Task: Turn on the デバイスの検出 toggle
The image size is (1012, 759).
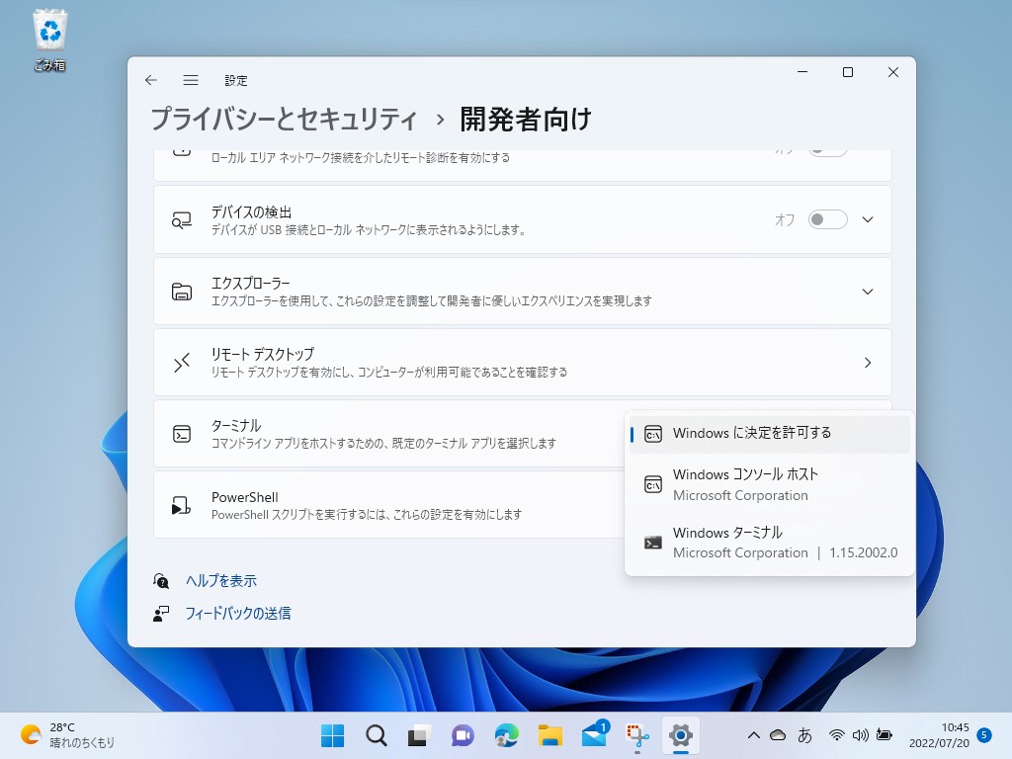Action: 827,219
